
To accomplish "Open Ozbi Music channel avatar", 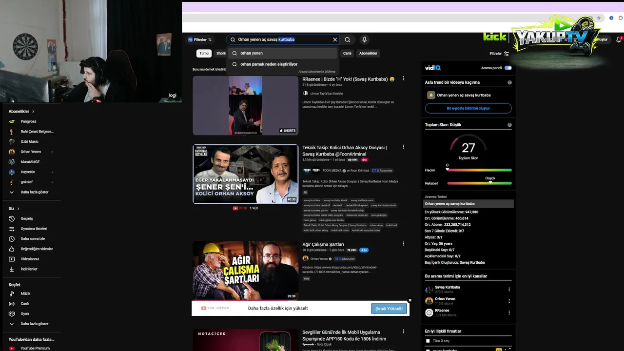I will (x=12, y=141).
